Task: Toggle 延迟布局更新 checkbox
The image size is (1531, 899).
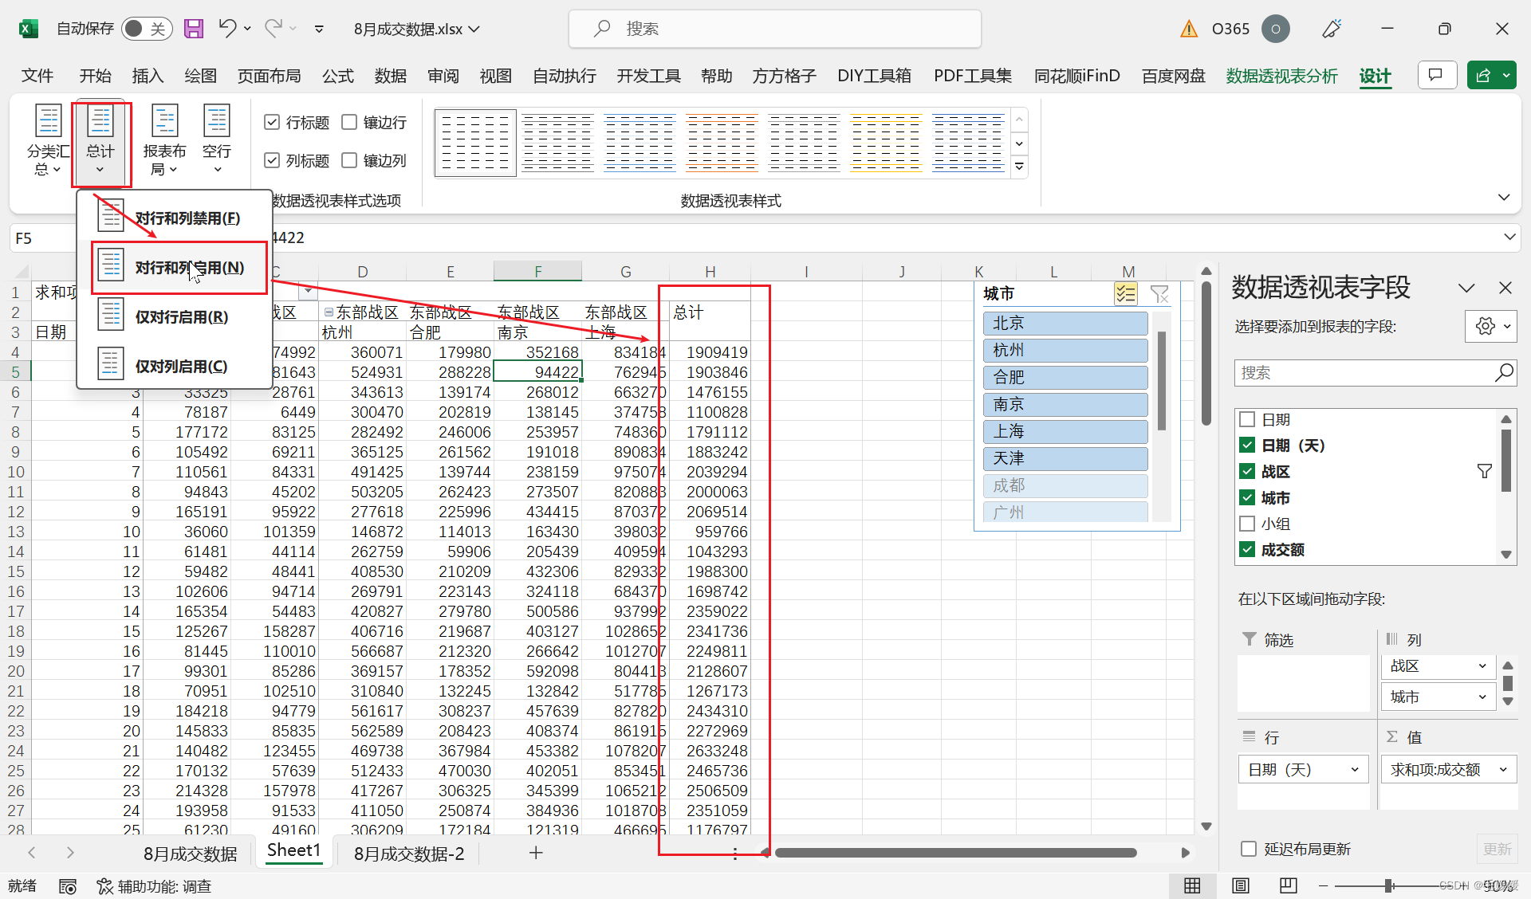Action: (1249, 849)
